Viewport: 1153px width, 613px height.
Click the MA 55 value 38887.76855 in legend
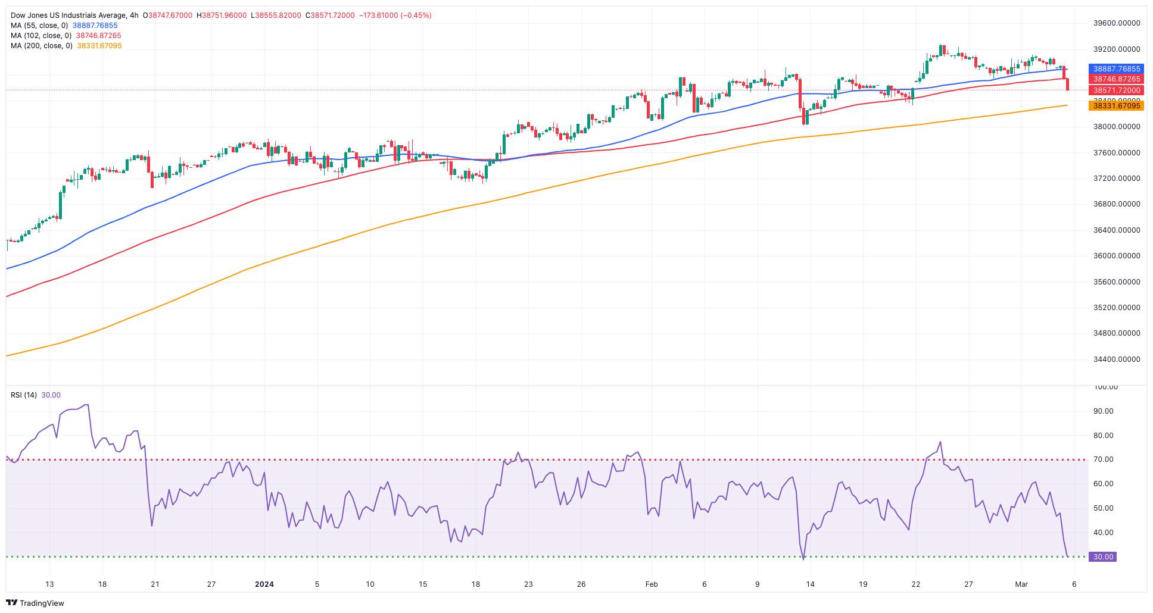click(x=95, y=26)
